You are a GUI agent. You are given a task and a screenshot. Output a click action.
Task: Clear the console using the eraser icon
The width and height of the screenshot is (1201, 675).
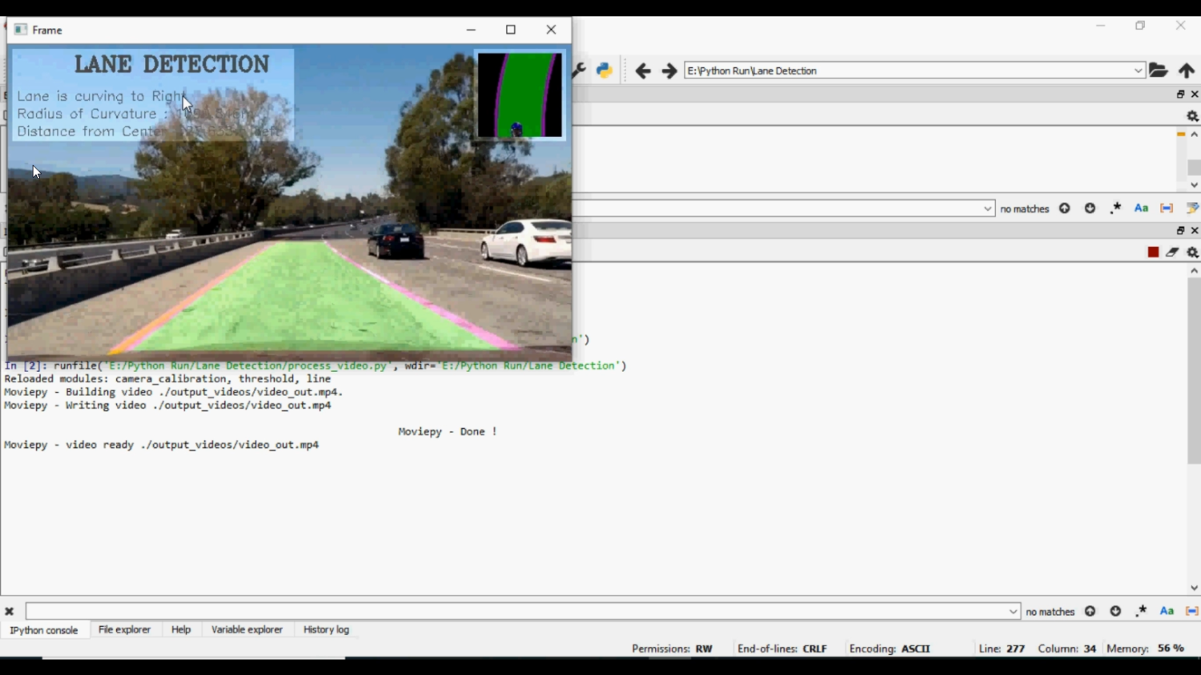(1172, 252)
